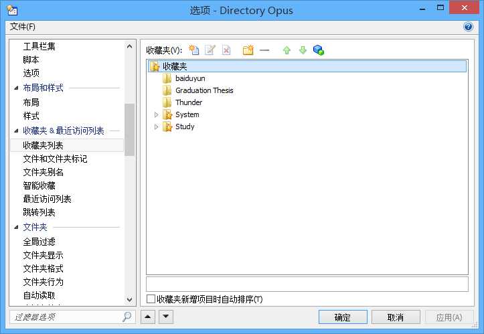Open the 布局 page
484x334 pixels.
[x=31, y=102]
